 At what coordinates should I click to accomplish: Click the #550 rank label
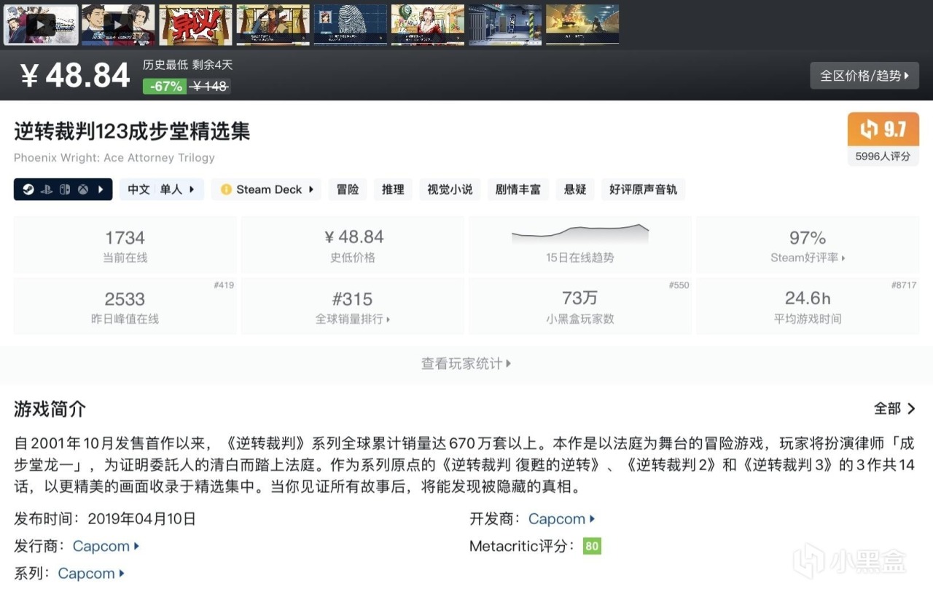coord(679,285)
